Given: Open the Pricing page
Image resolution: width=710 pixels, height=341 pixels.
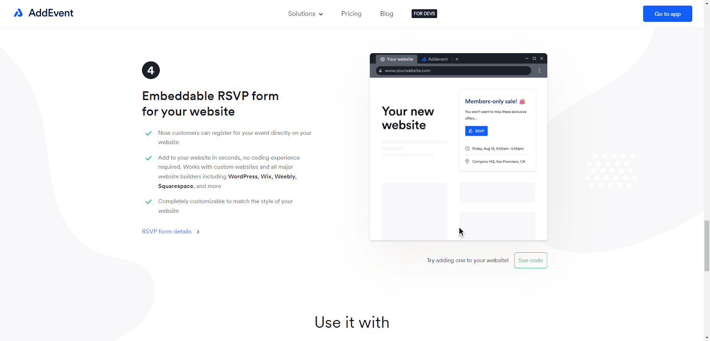Looking at the screenshot, I should click(351, 14).
